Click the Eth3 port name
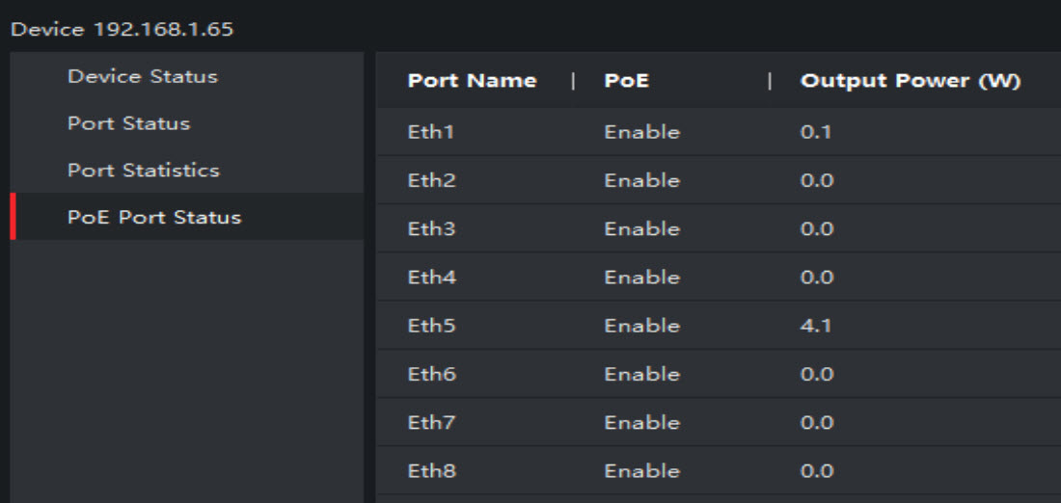This screenshot has width=1061, height=503. (x=431, y=229)
